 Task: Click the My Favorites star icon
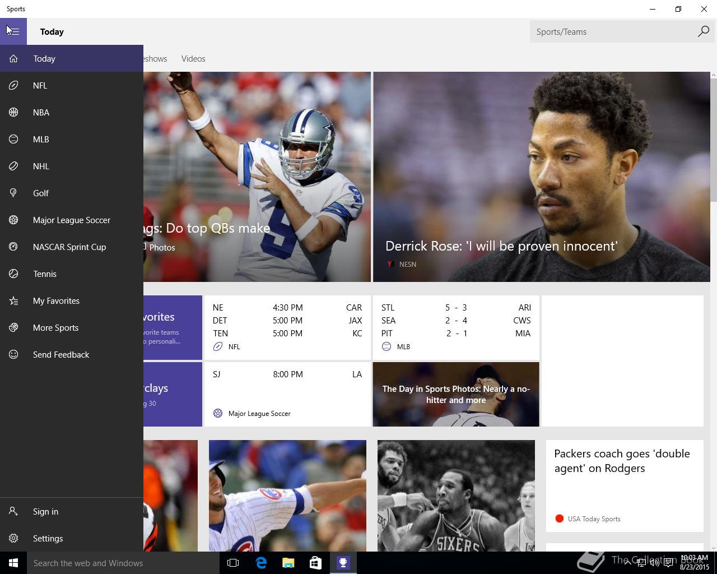coord(13,300)
